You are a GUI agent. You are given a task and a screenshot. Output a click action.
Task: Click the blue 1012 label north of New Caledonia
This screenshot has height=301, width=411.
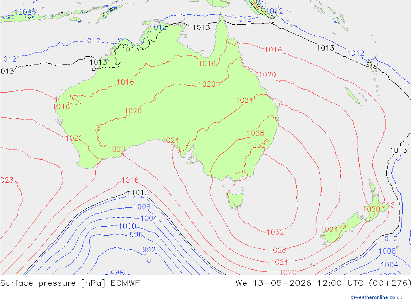(x=356, y=53)
